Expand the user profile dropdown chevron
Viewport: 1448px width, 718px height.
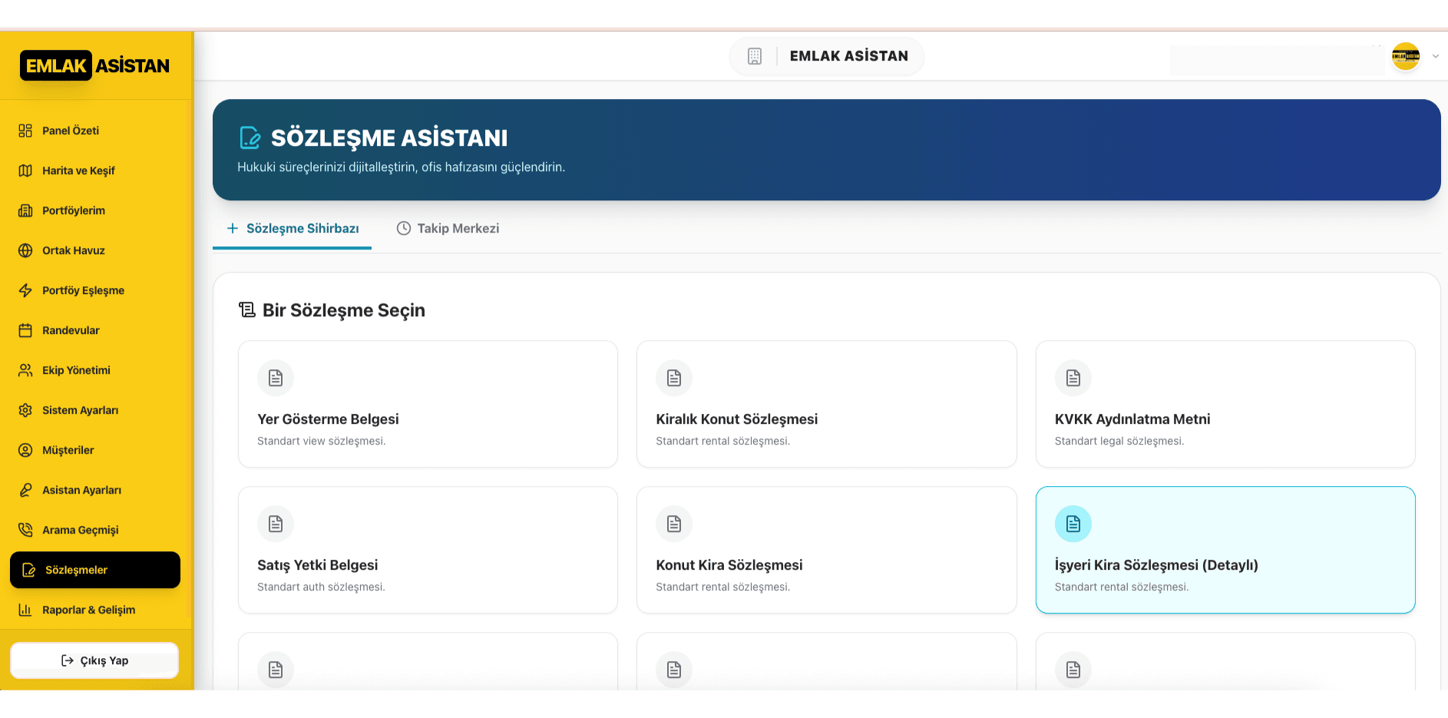[x=1435, y=56]
